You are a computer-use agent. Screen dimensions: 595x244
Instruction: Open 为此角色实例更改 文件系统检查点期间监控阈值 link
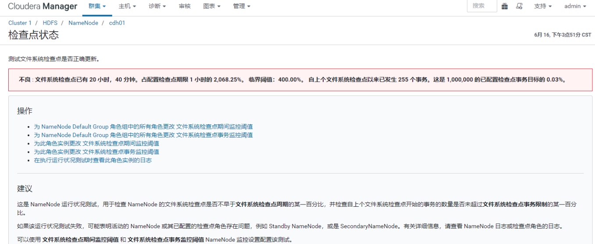click(96, 143)
